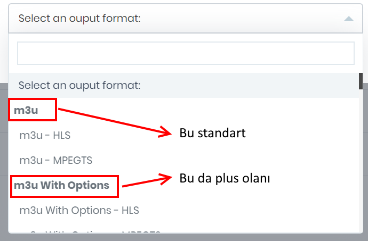Grab the dropdown list scrollbar thumb
This screenshot has width=368, height=241.
(361, 81)
